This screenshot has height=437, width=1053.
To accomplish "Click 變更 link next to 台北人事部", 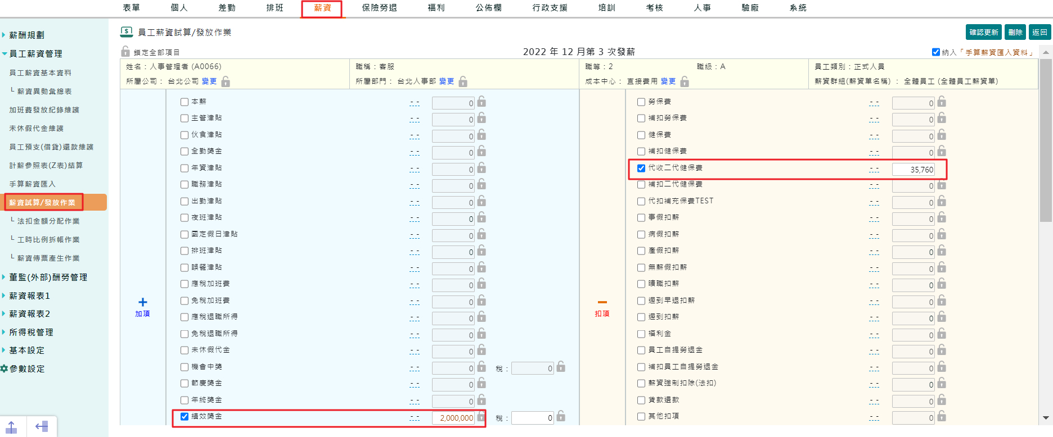I will (447, 81).
